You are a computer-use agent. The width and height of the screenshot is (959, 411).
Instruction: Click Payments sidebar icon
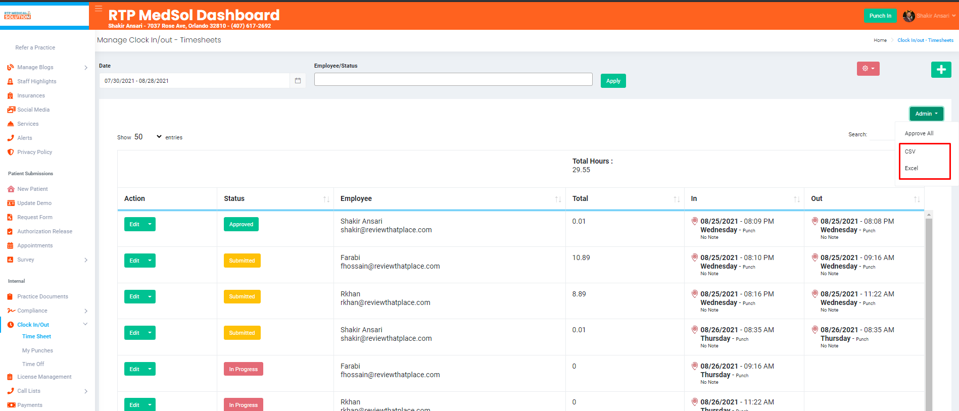coord(11,405)
